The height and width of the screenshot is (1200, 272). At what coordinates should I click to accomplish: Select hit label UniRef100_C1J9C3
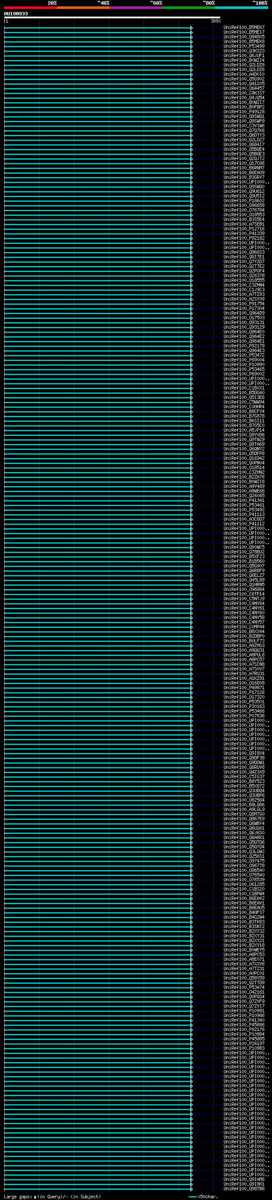(x=244, y=290)
